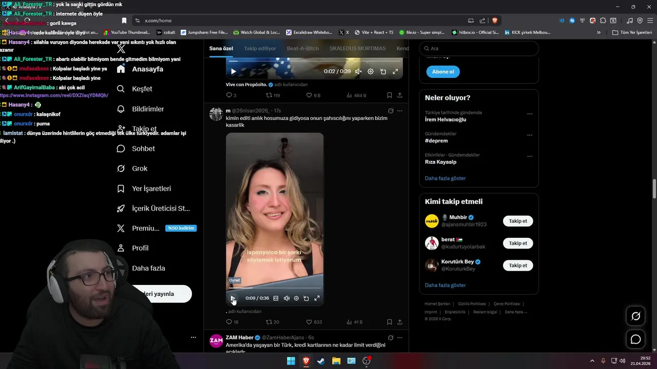Toggle captions (CC) on the 0:09/0:36 video
Viewport: 657px width, 369px height.
pos(276,298)
